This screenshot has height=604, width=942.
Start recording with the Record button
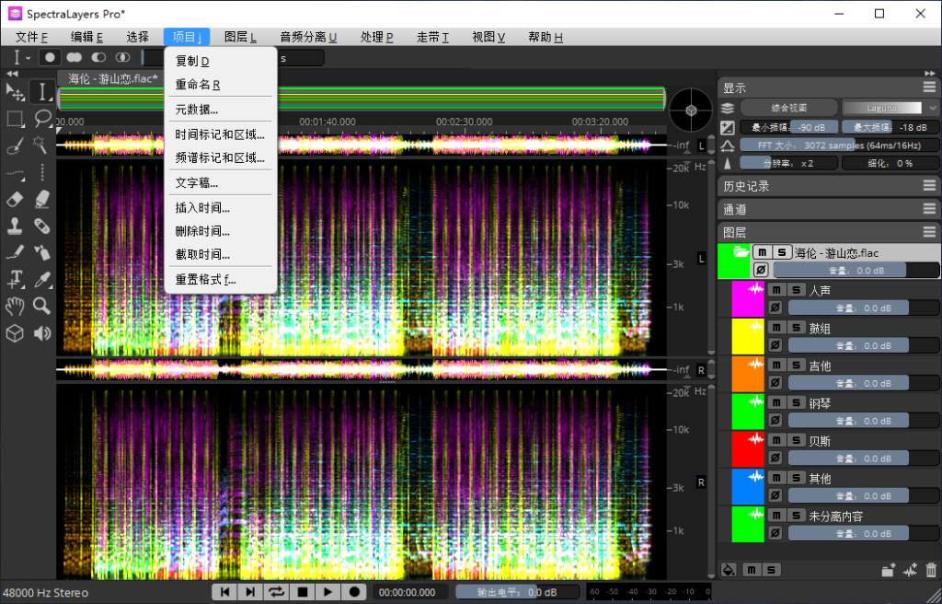pyautogui.click(x=354, y=592)
